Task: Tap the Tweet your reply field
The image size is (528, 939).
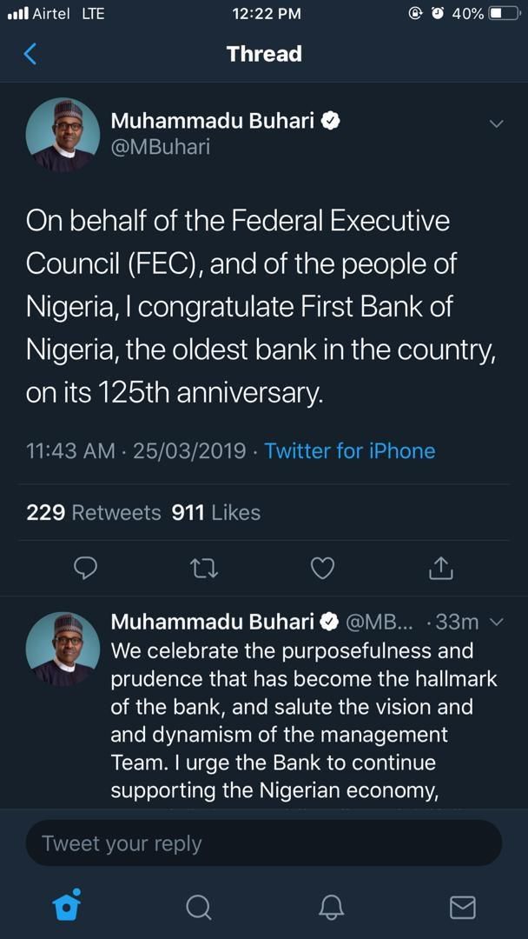Action: pyautogui.click(x=263, y=842)
